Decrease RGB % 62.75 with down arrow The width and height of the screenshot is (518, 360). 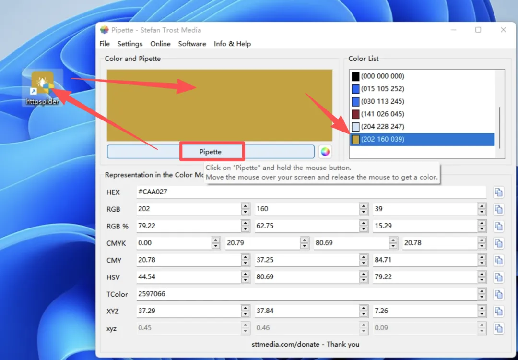pyautogui.click(x=364, y=229)
